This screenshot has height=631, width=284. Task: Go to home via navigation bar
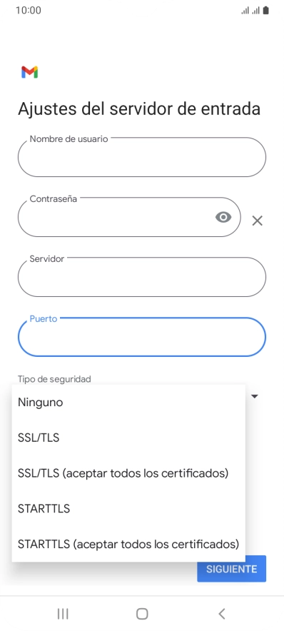(142, 614)
